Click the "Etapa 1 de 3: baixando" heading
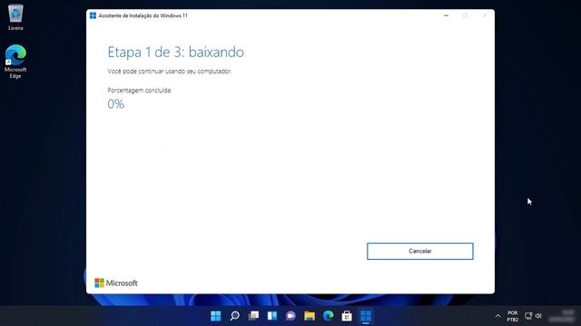The width and height of the screenshot is (581, 326). tap(175, 53)
